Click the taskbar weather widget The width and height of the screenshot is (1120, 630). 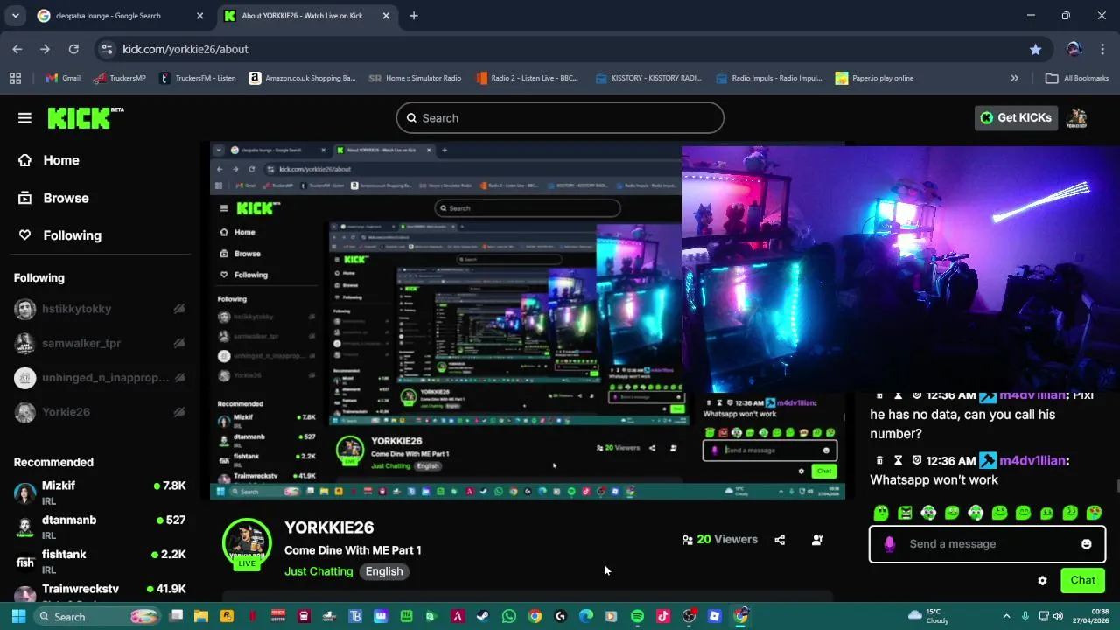929,616
